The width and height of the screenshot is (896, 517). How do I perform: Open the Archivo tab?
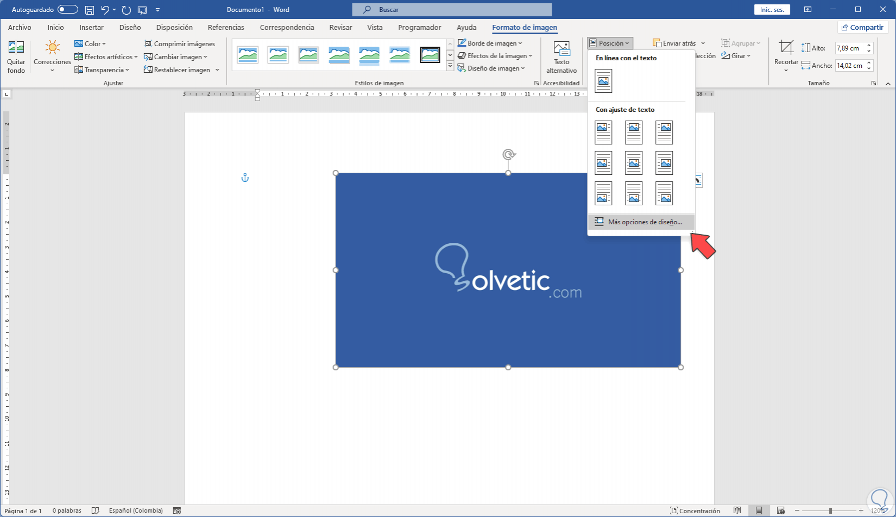pyautogui.click(x=20, y=27)
